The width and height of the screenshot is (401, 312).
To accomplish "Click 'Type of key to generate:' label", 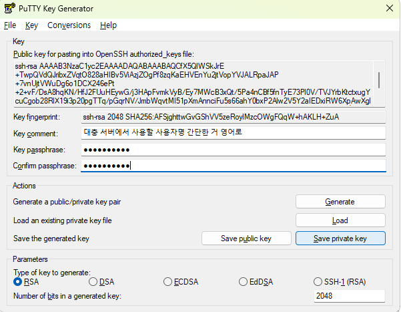I will click(x=52, y=273).
